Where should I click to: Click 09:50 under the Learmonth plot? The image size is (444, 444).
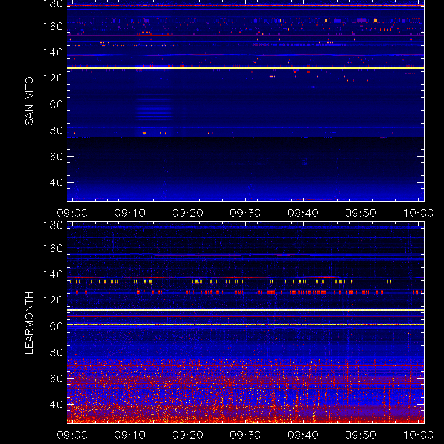click(x=361, y=435)
